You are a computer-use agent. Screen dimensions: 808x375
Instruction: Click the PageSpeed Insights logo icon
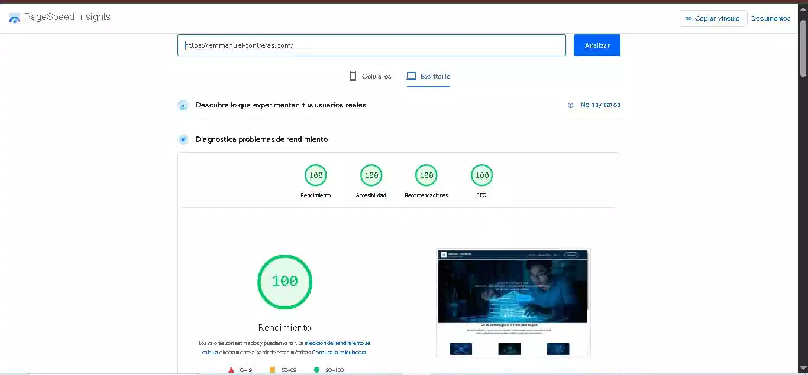[x=14, y=18]
